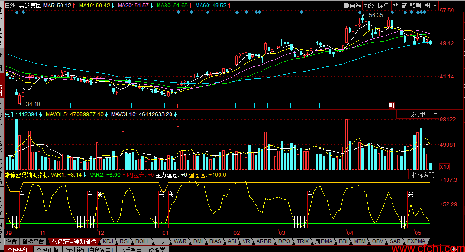Toggle the 除权 adjustment button
This screenshot has width=465, height=252.
click(x=383, y=6)
